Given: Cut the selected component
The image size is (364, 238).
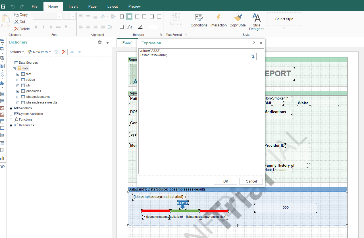Looking at the screenshot, I should click(x=20, y=22).
